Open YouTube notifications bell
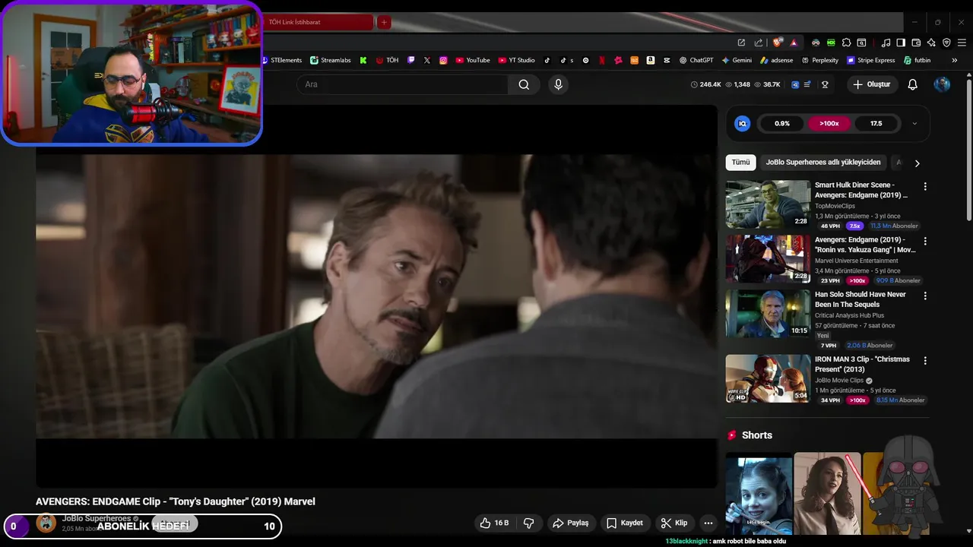The width and height of the screenshot is (973, 547). pyautogui.click(x=913, y=84)
